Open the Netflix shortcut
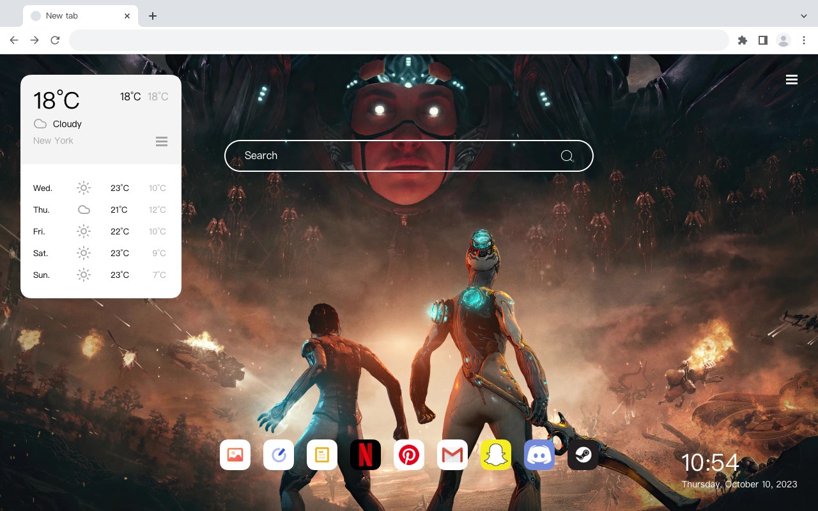 (x=366, y=455)
